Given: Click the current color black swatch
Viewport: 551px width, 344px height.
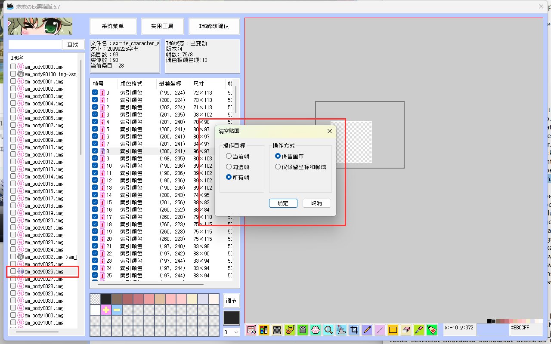Looking at the screenshot, I should (x=232, y=318).
